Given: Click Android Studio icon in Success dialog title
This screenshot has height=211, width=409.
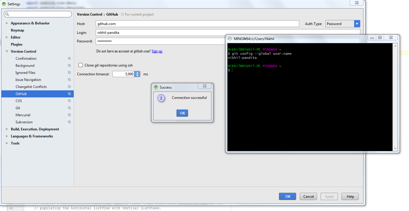Looking at the screenshot, I should 156,87.
